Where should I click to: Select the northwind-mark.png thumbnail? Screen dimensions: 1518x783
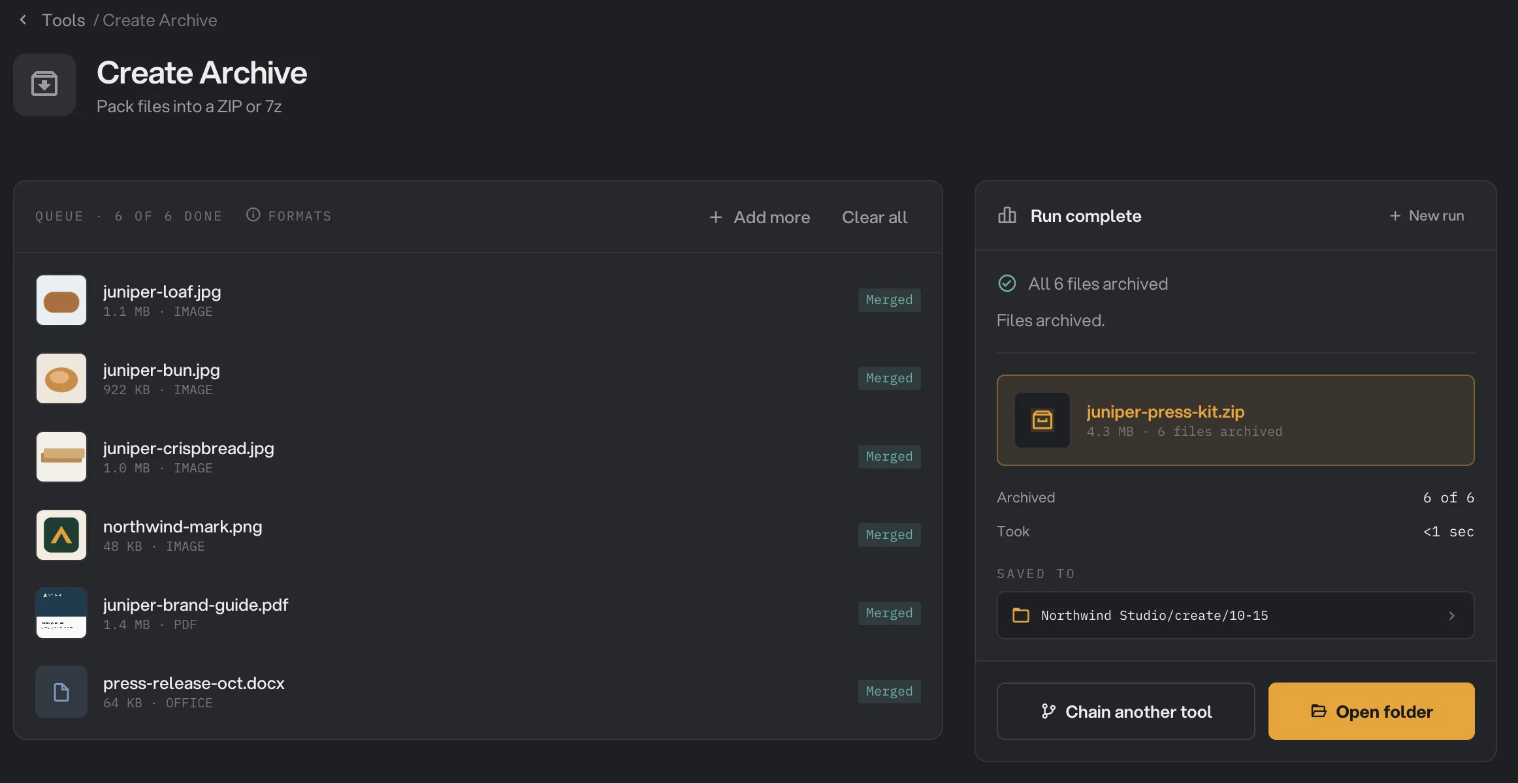(61, 535)
